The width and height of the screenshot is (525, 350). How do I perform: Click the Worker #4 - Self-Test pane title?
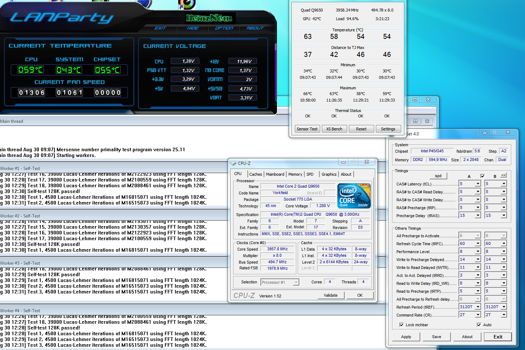(20, 310)
